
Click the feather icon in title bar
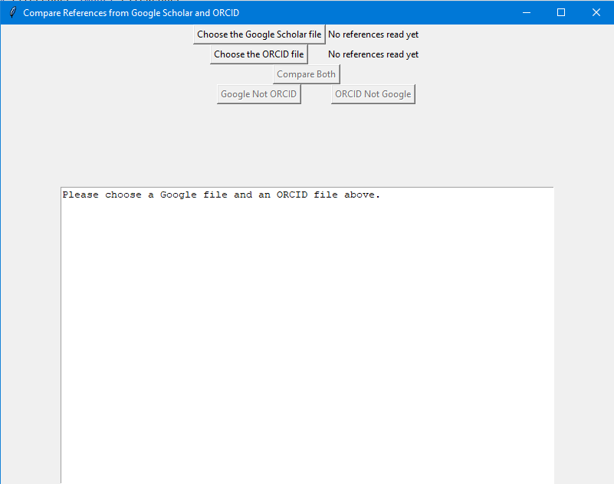coord(12,12)
